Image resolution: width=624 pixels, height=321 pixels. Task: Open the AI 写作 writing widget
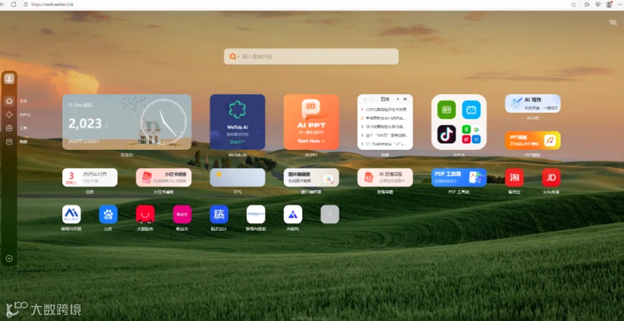pyautogui.click(x=532, y=103)
